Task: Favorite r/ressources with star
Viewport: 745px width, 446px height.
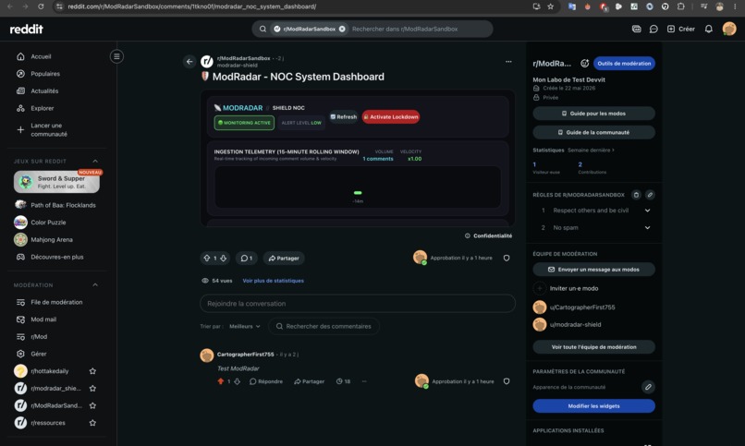Action: coord(92,423)
